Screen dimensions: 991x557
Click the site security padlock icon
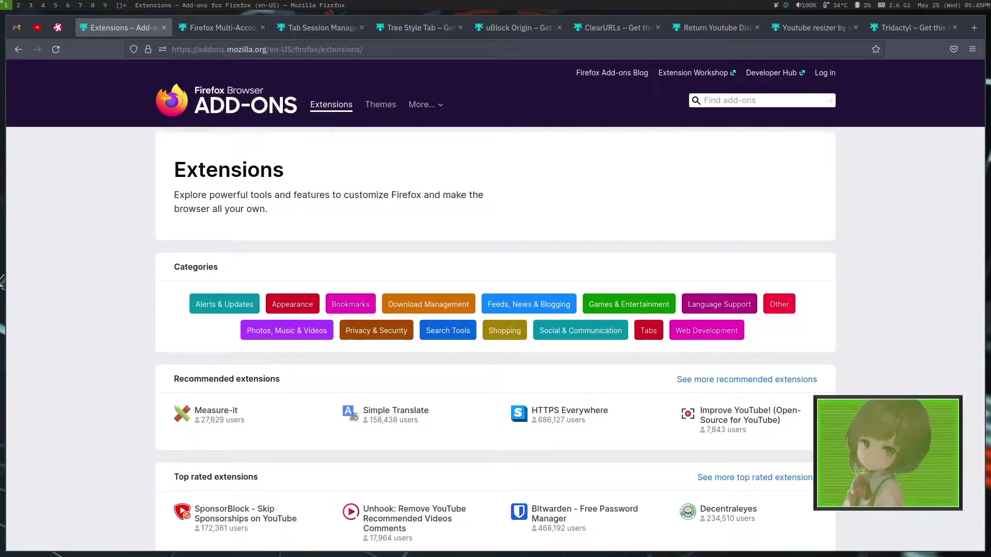click(148, 50)
